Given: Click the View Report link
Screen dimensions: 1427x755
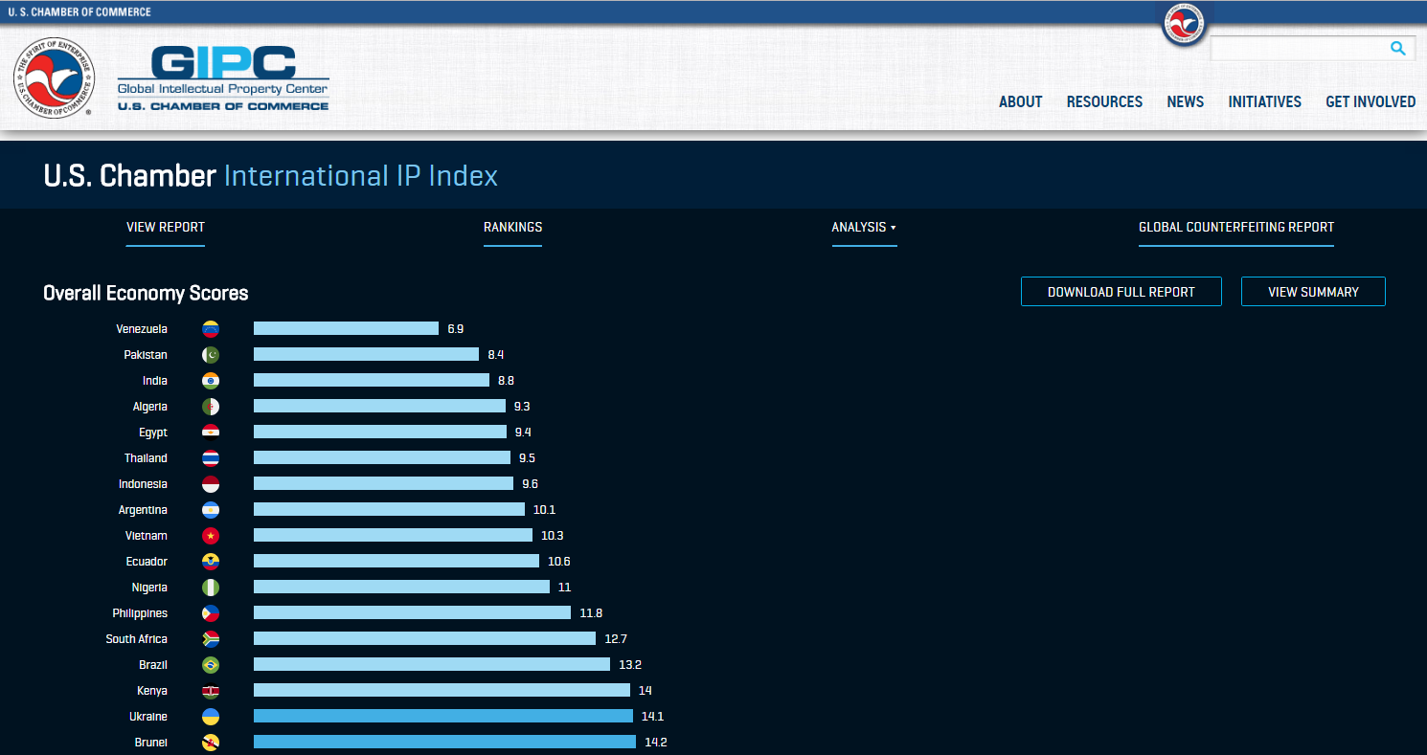Looking at the screenshot, I should pyautogui.click(x=166, y=228).
